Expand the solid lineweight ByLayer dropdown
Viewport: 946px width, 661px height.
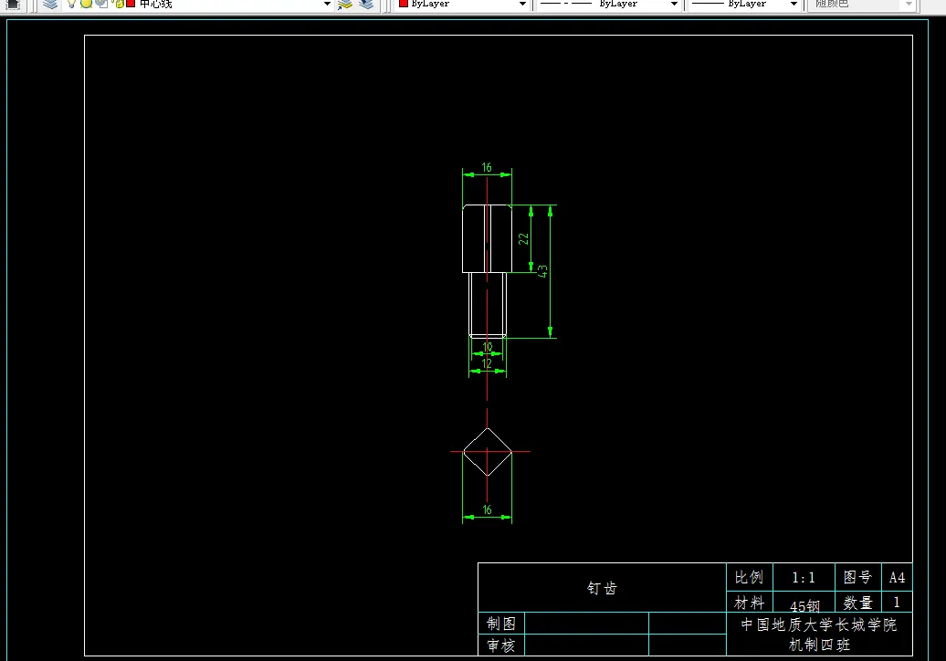[794, 4]
